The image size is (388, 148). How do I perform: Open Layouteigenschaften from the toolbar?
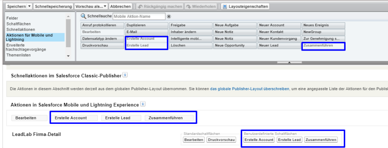[x=245, y=6]
